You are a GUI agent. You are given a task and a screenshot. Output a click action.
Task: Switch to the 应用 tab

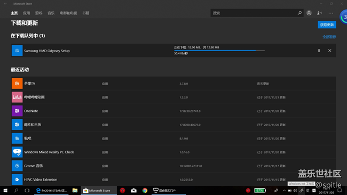click(26, 13)
